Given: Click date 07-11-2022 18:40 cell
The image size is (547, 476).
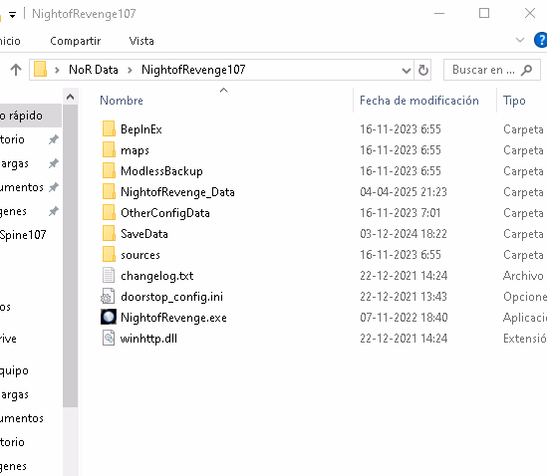Looking at the screenshot, I should click(x=404, y=318).
